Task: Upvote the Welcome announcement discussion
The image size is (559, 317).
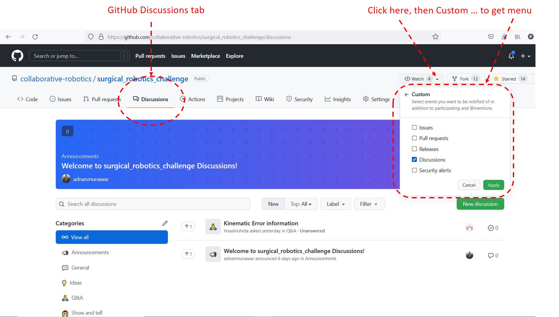Action: click(x=188, y=254)
